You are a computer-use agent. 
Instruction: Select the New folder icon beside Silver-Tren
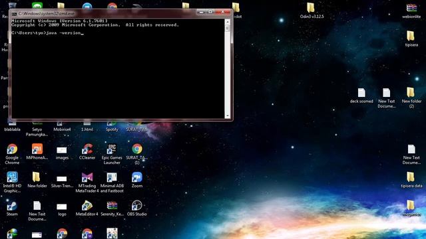37,180
